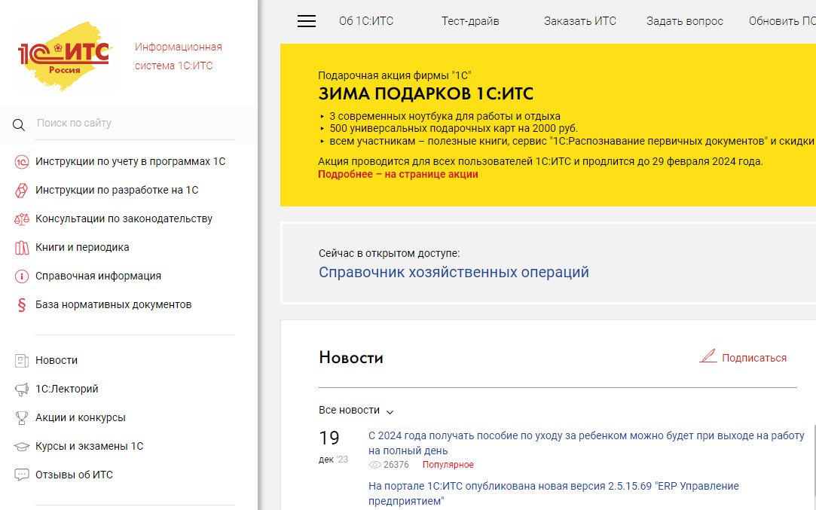The height and width of the screenshot is (510, 816).
Task: Click the info icon for Справочная информация
Action: click(x=21, y=276)
